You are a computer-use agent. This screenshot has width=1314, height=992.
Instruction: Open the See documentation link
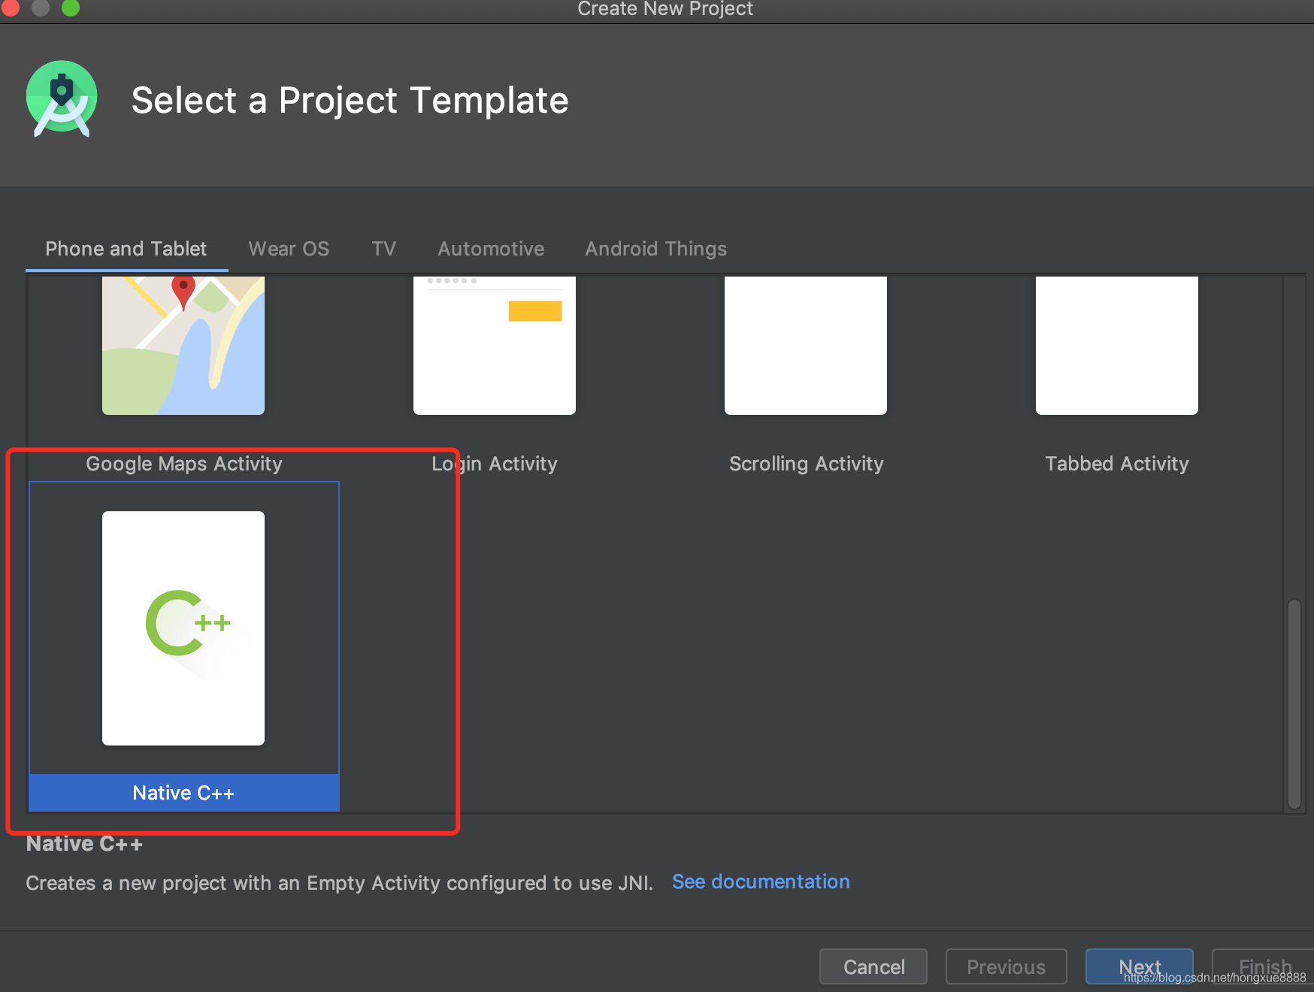pos(761,882)
